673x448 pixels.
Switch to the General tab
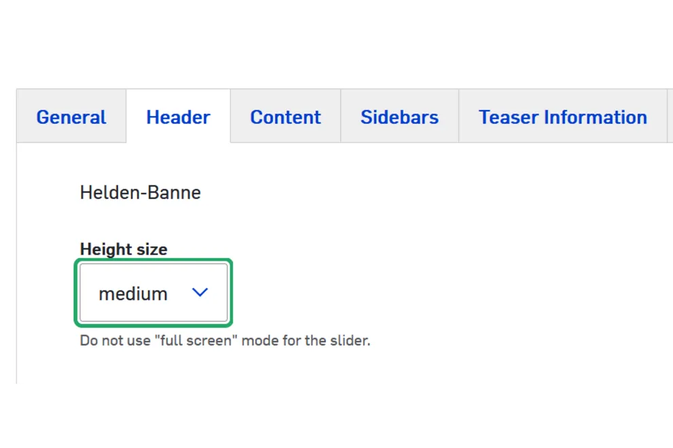[x=71, y=117]
